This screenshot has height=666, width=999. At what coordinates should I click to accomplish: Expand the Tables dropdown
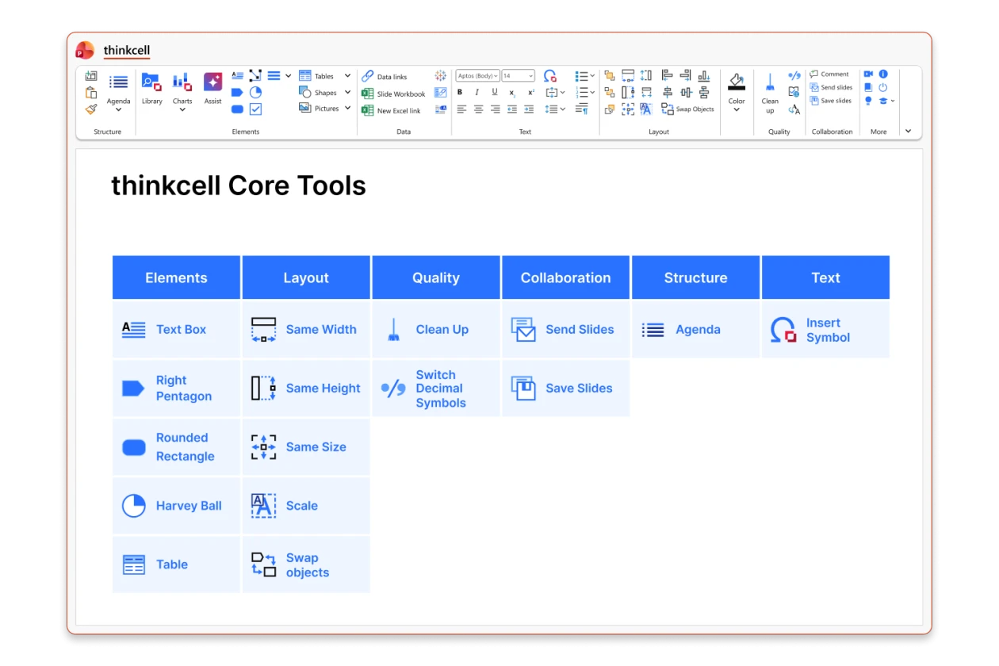tap(347, 76)
